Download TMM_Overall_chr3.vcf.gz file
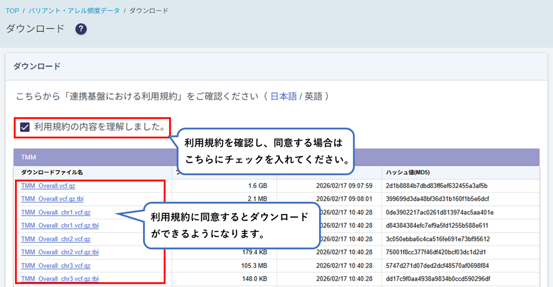This screenshot has width=553, height=287. coord(56,266)
